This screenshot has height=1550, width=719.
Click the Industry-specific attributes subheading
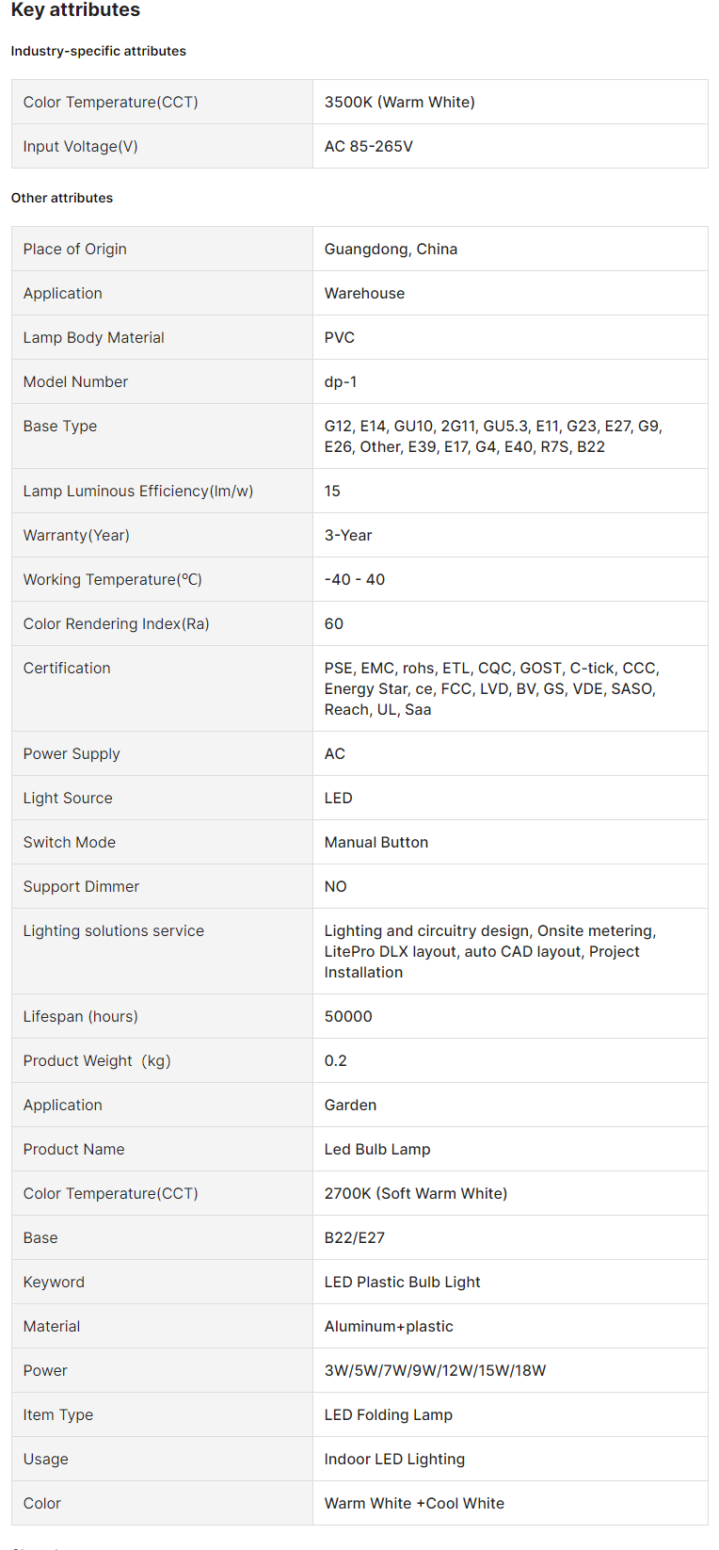pos(99,51)
